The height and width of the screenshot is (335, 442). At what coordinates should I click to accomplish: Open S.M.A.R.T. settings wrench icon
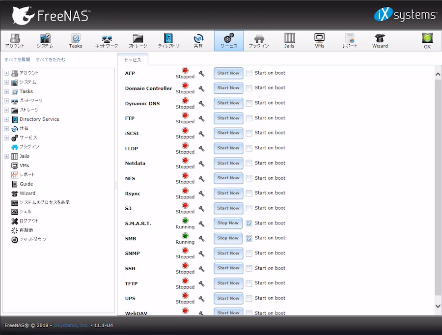tap(201, 224)
